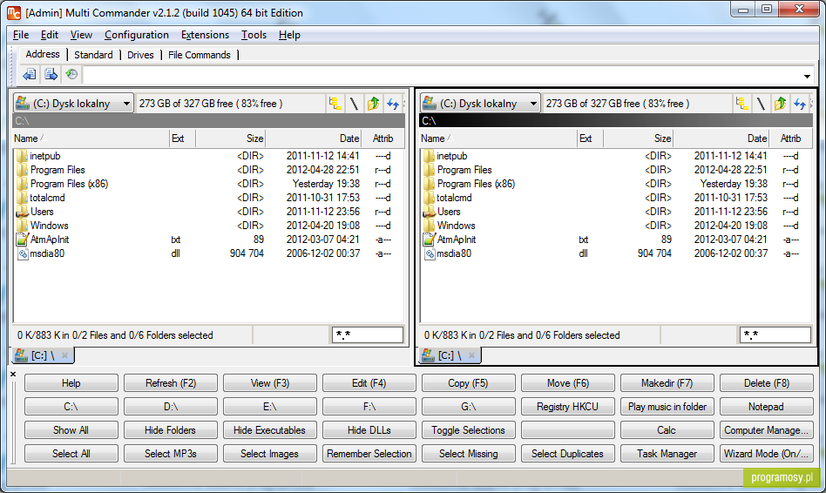
Task: Open the Tools menu
Action: 254,35
